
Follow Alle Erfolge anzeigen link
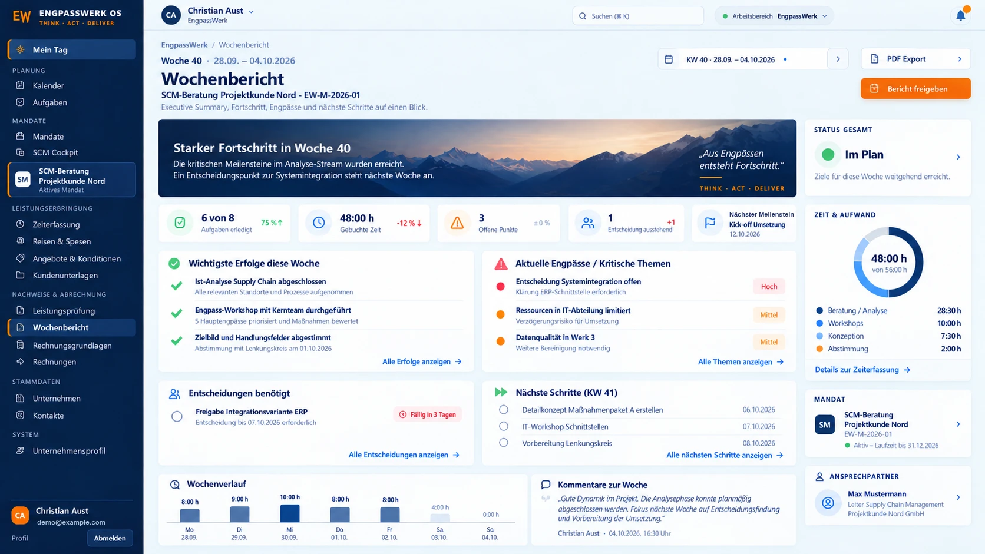click(x=422, y=362)
